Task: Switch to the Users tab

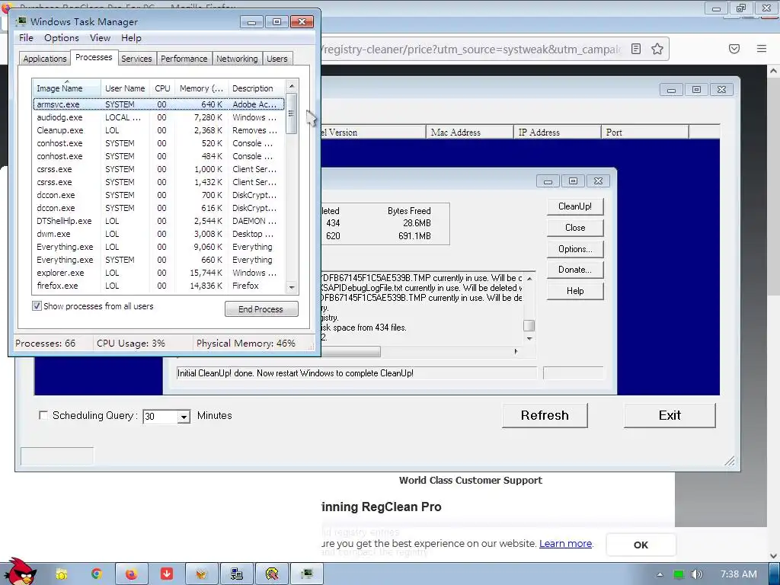Action: coord(277,59)
